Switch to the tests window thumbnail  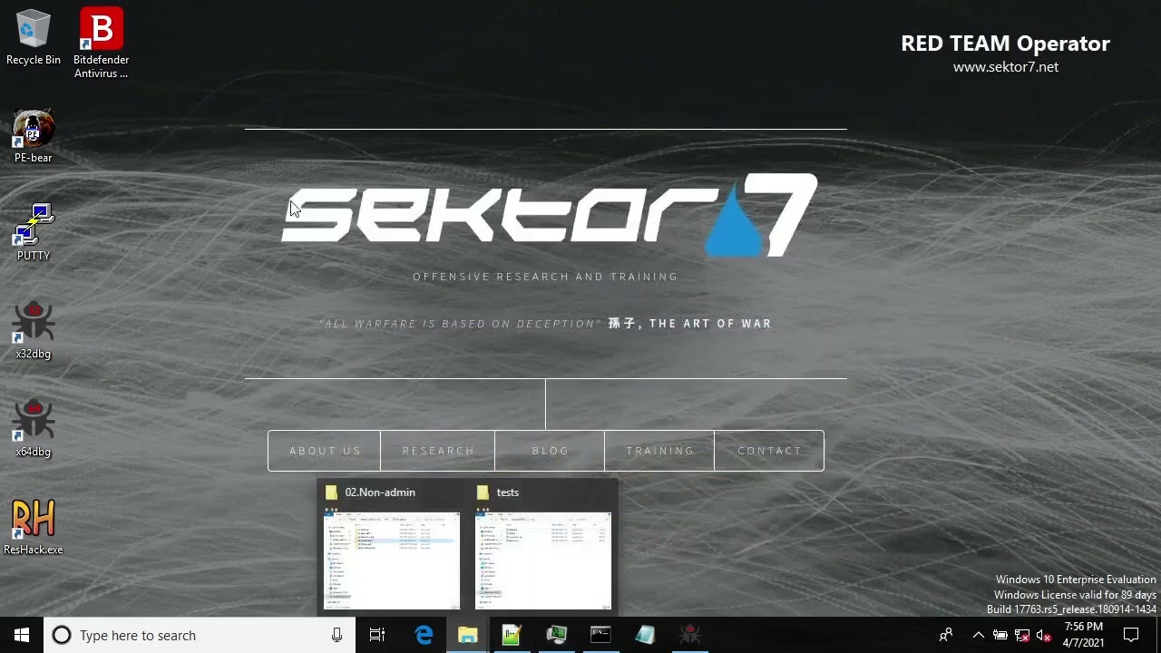(x=543, y=560)
